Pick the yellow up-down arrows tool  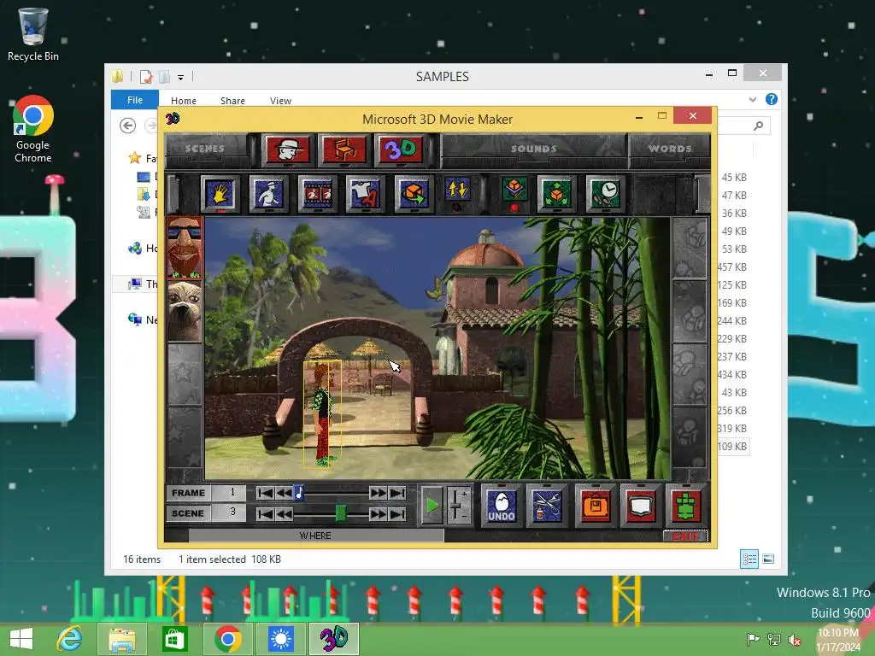pos(458,190)
